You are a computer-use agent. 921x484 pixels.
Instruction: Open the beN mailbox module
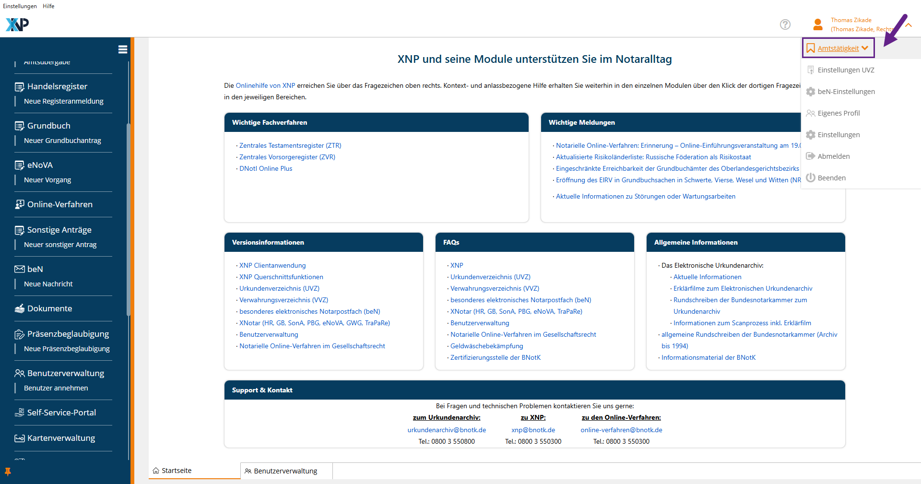[x=35, y=269]
